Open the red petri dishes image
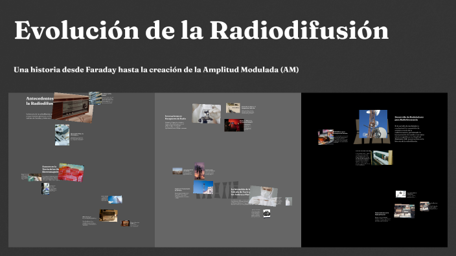Image resolution: width=456 pixels, height=256 pixels. click(71, 173)
